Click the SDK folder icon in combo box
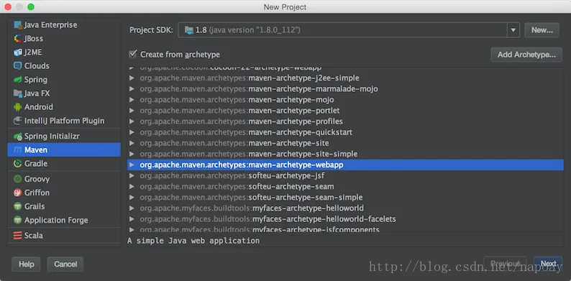571x281 pixels. [x=188, y=30]
